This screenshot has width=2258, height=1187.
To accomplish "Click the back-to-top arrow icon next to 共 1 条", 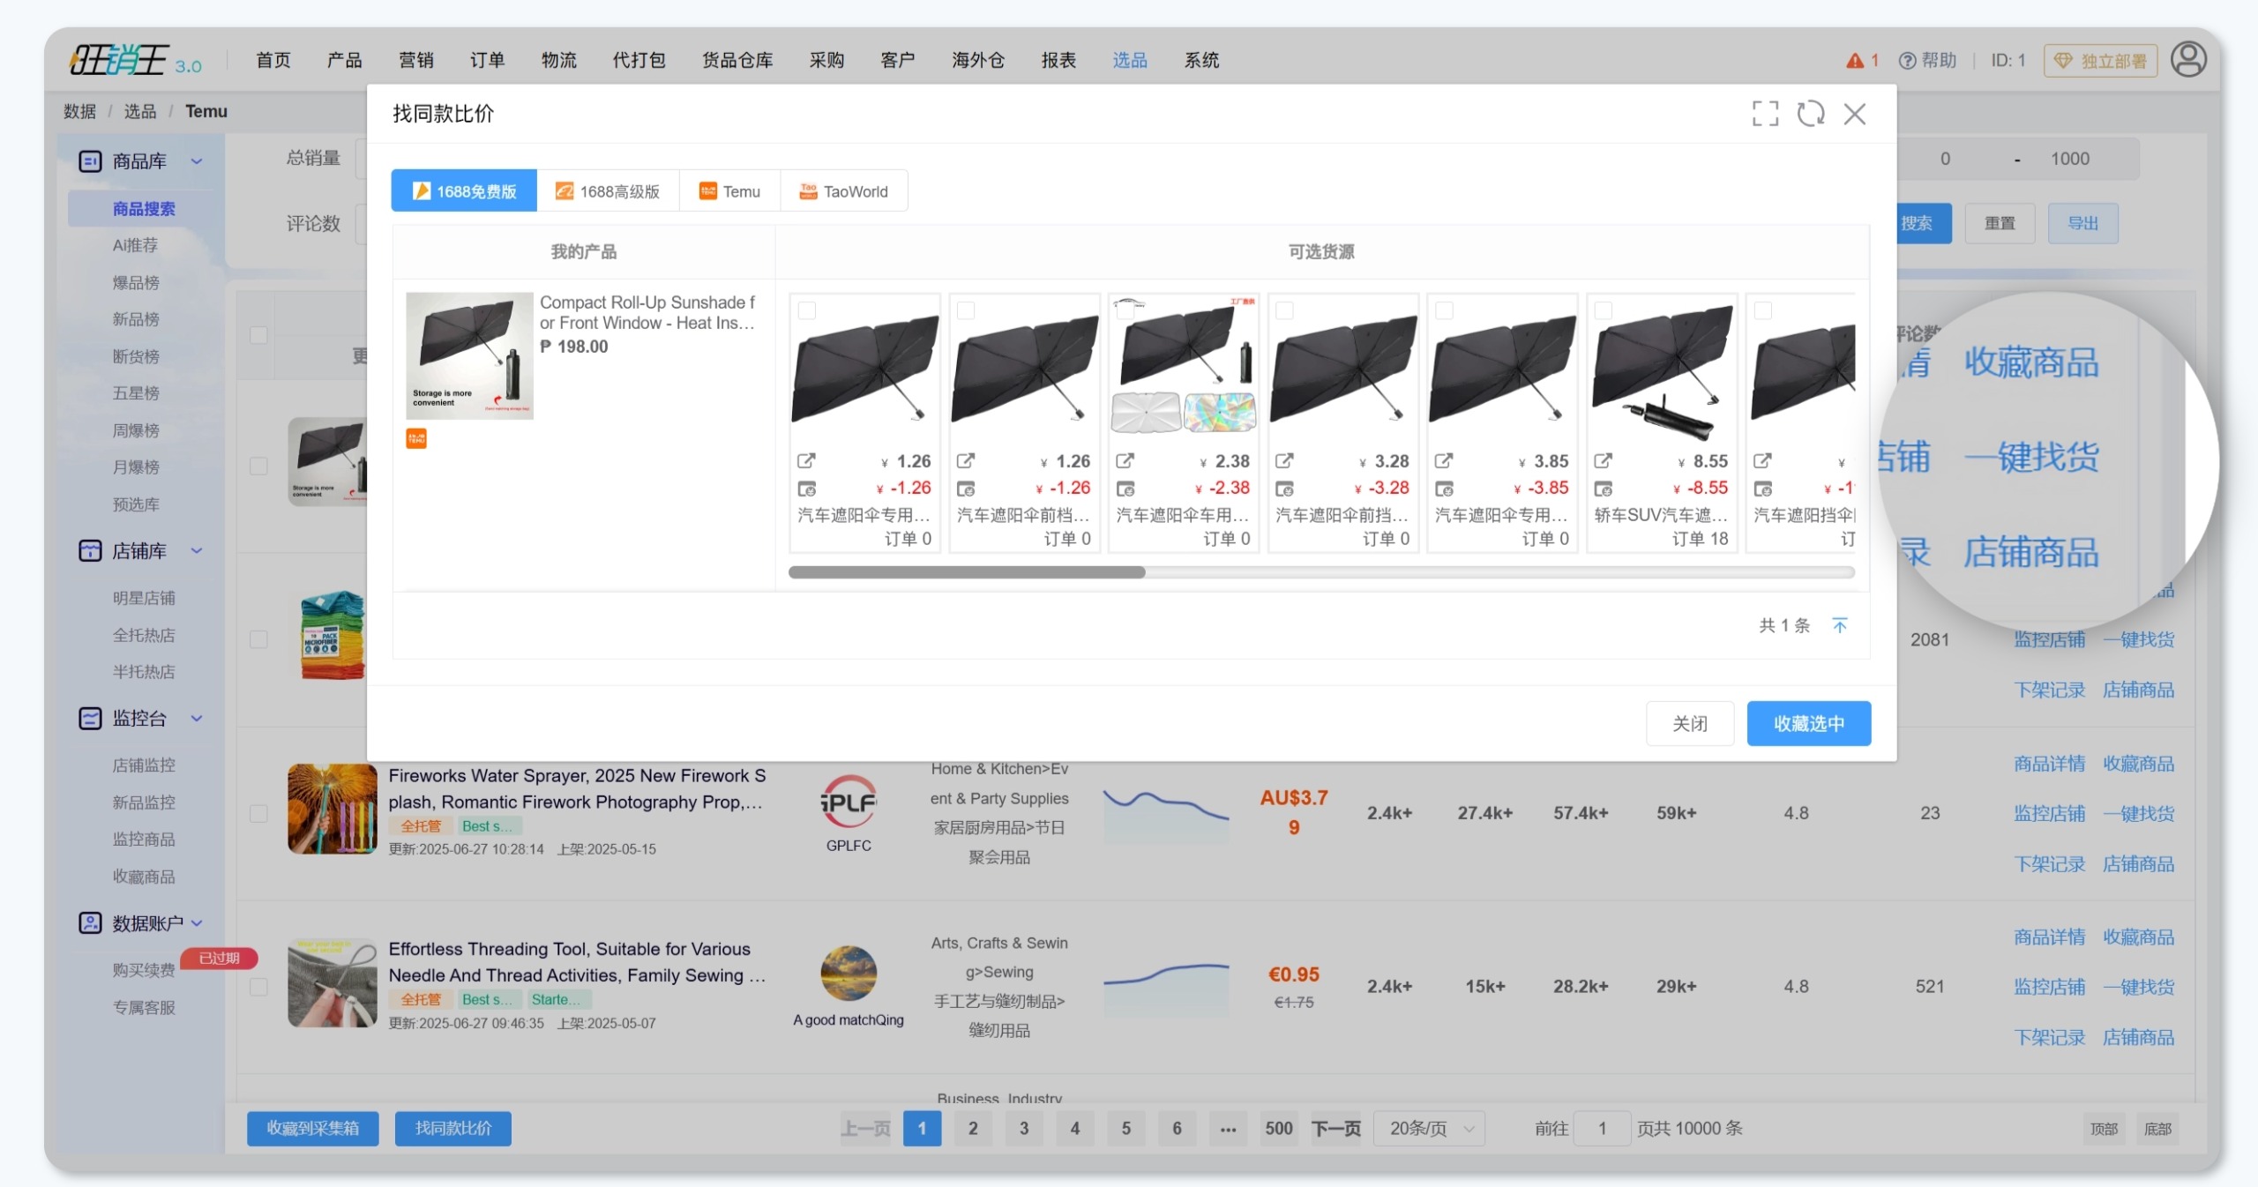I will pos(1840,625).
